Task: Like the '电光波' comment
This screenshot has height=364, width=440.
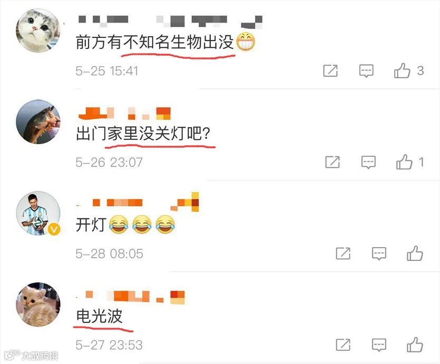Action: [415, 345]
